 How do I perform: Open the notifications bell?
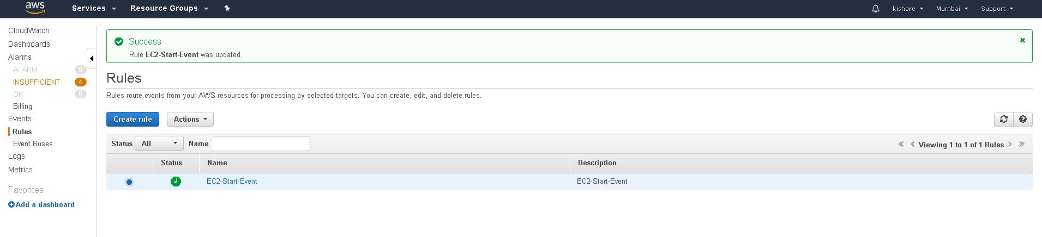click(x=875, y=9)
